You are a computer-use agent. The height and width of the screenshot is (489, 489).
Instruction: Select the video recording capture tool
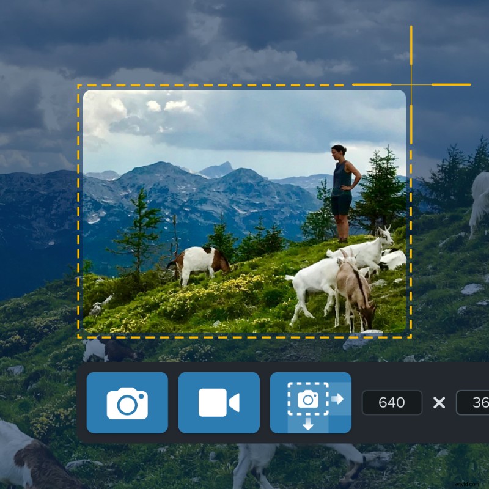pos(219,403)
